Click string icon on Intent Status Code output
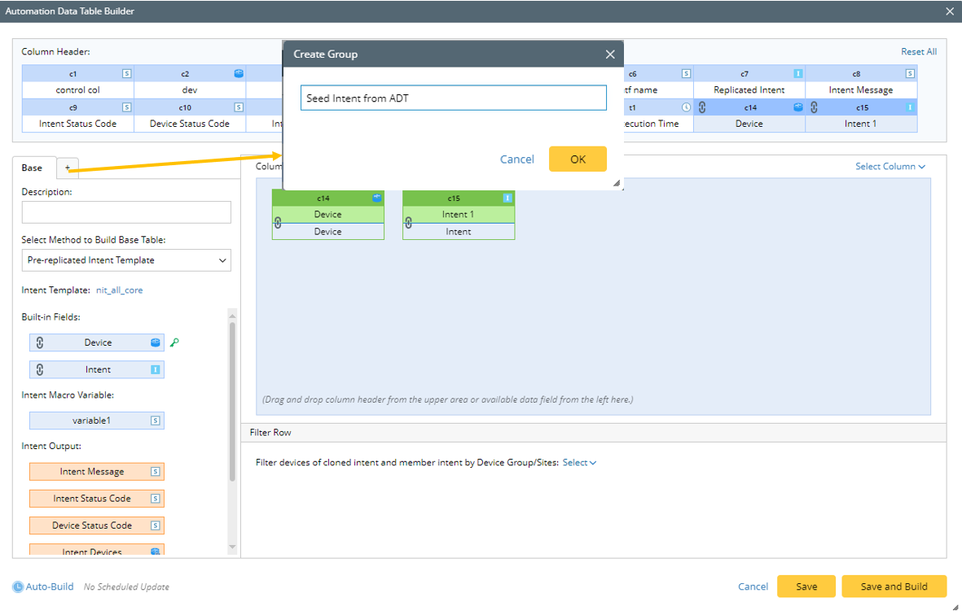The height and width of the screenshot is (615, 962). tap(156, 499)
